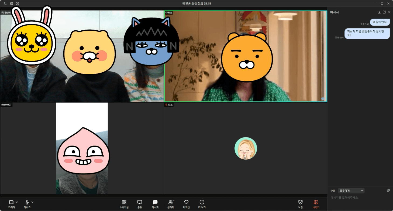Toggle the 메시지 chat panel from toolbar
393x211 pixels.
(155, 202)
